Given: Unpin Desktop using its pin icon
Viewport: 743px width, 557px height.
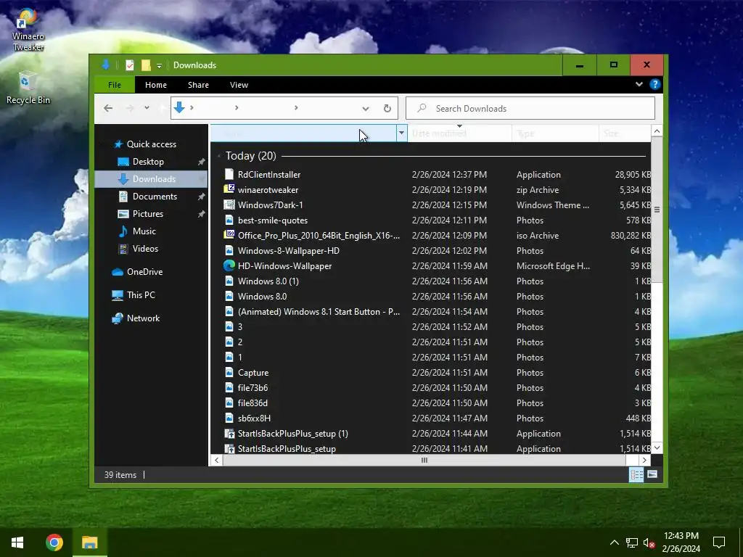Looking at the screenshot, I should pyautogui.click(x=202, y=162).
